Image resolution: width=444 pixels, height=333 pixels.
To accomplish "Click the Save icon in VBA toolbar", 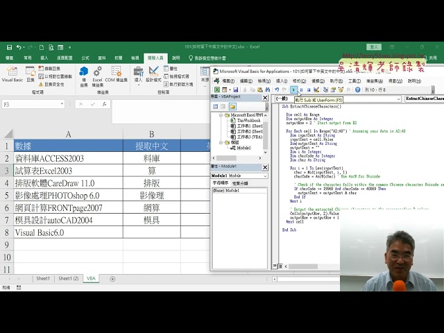I will [236, 89].
